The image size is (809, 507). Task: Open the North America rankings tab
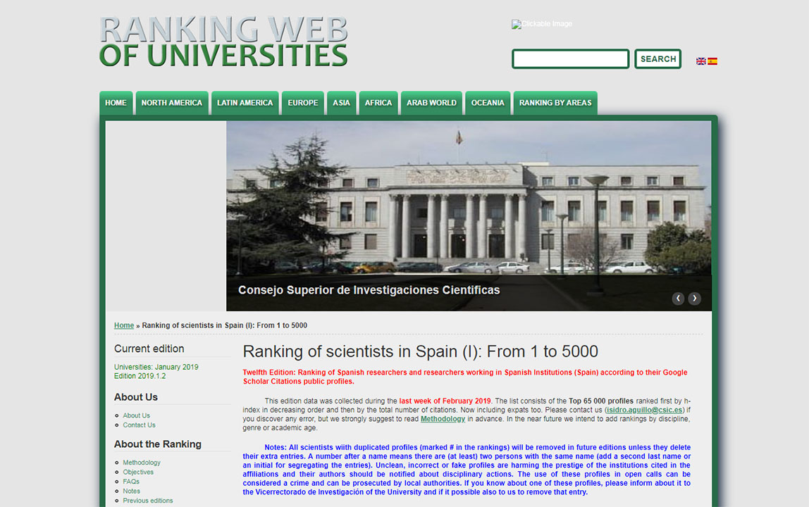171,103
